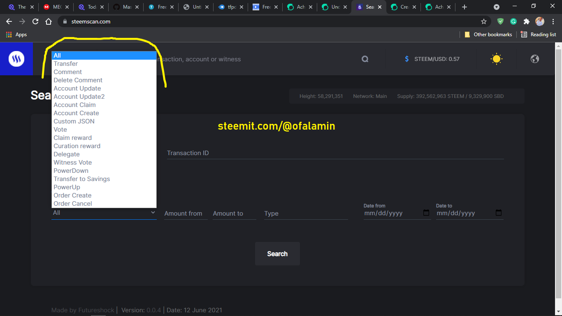Switch to the Mas GitHub tab
Viewport: 562px width, 316px height.
(125, 7)
